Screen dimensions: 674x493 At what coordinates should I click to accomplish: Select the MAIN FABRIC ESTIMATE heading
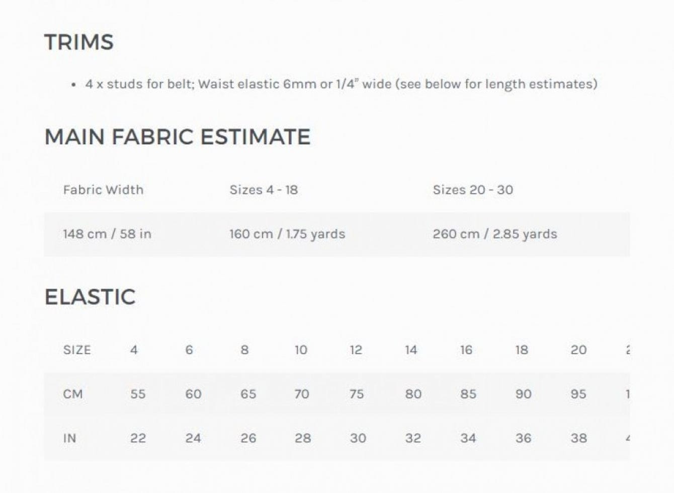click(x=178, y=137)
